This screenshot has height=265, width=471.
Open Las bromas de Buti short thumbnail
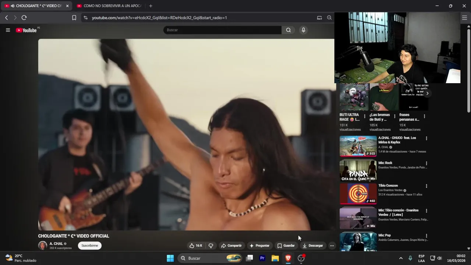click(x=384, y=97)
